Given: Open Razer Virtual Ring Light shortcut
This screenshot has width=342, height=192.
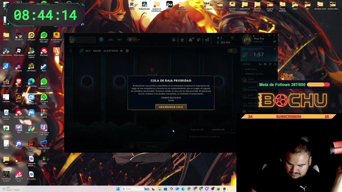Looking at the screenshot, I should click(44, 38).
